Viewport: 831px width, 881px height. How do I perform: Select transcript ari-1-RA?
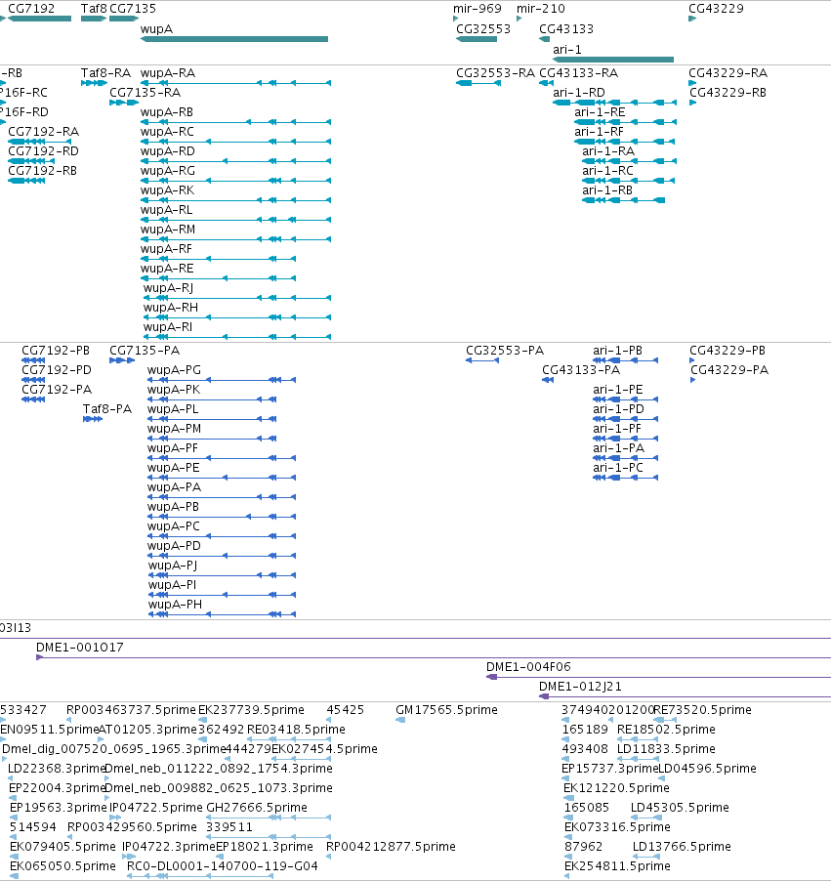pos(629,161)
